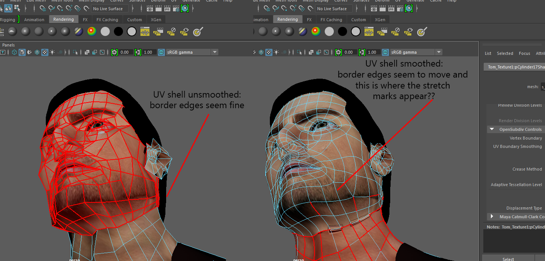Viewport: 545px width, 261px height.
Task: Click the Select button in Attribute Editor
Action: click(x=508, y=259)
